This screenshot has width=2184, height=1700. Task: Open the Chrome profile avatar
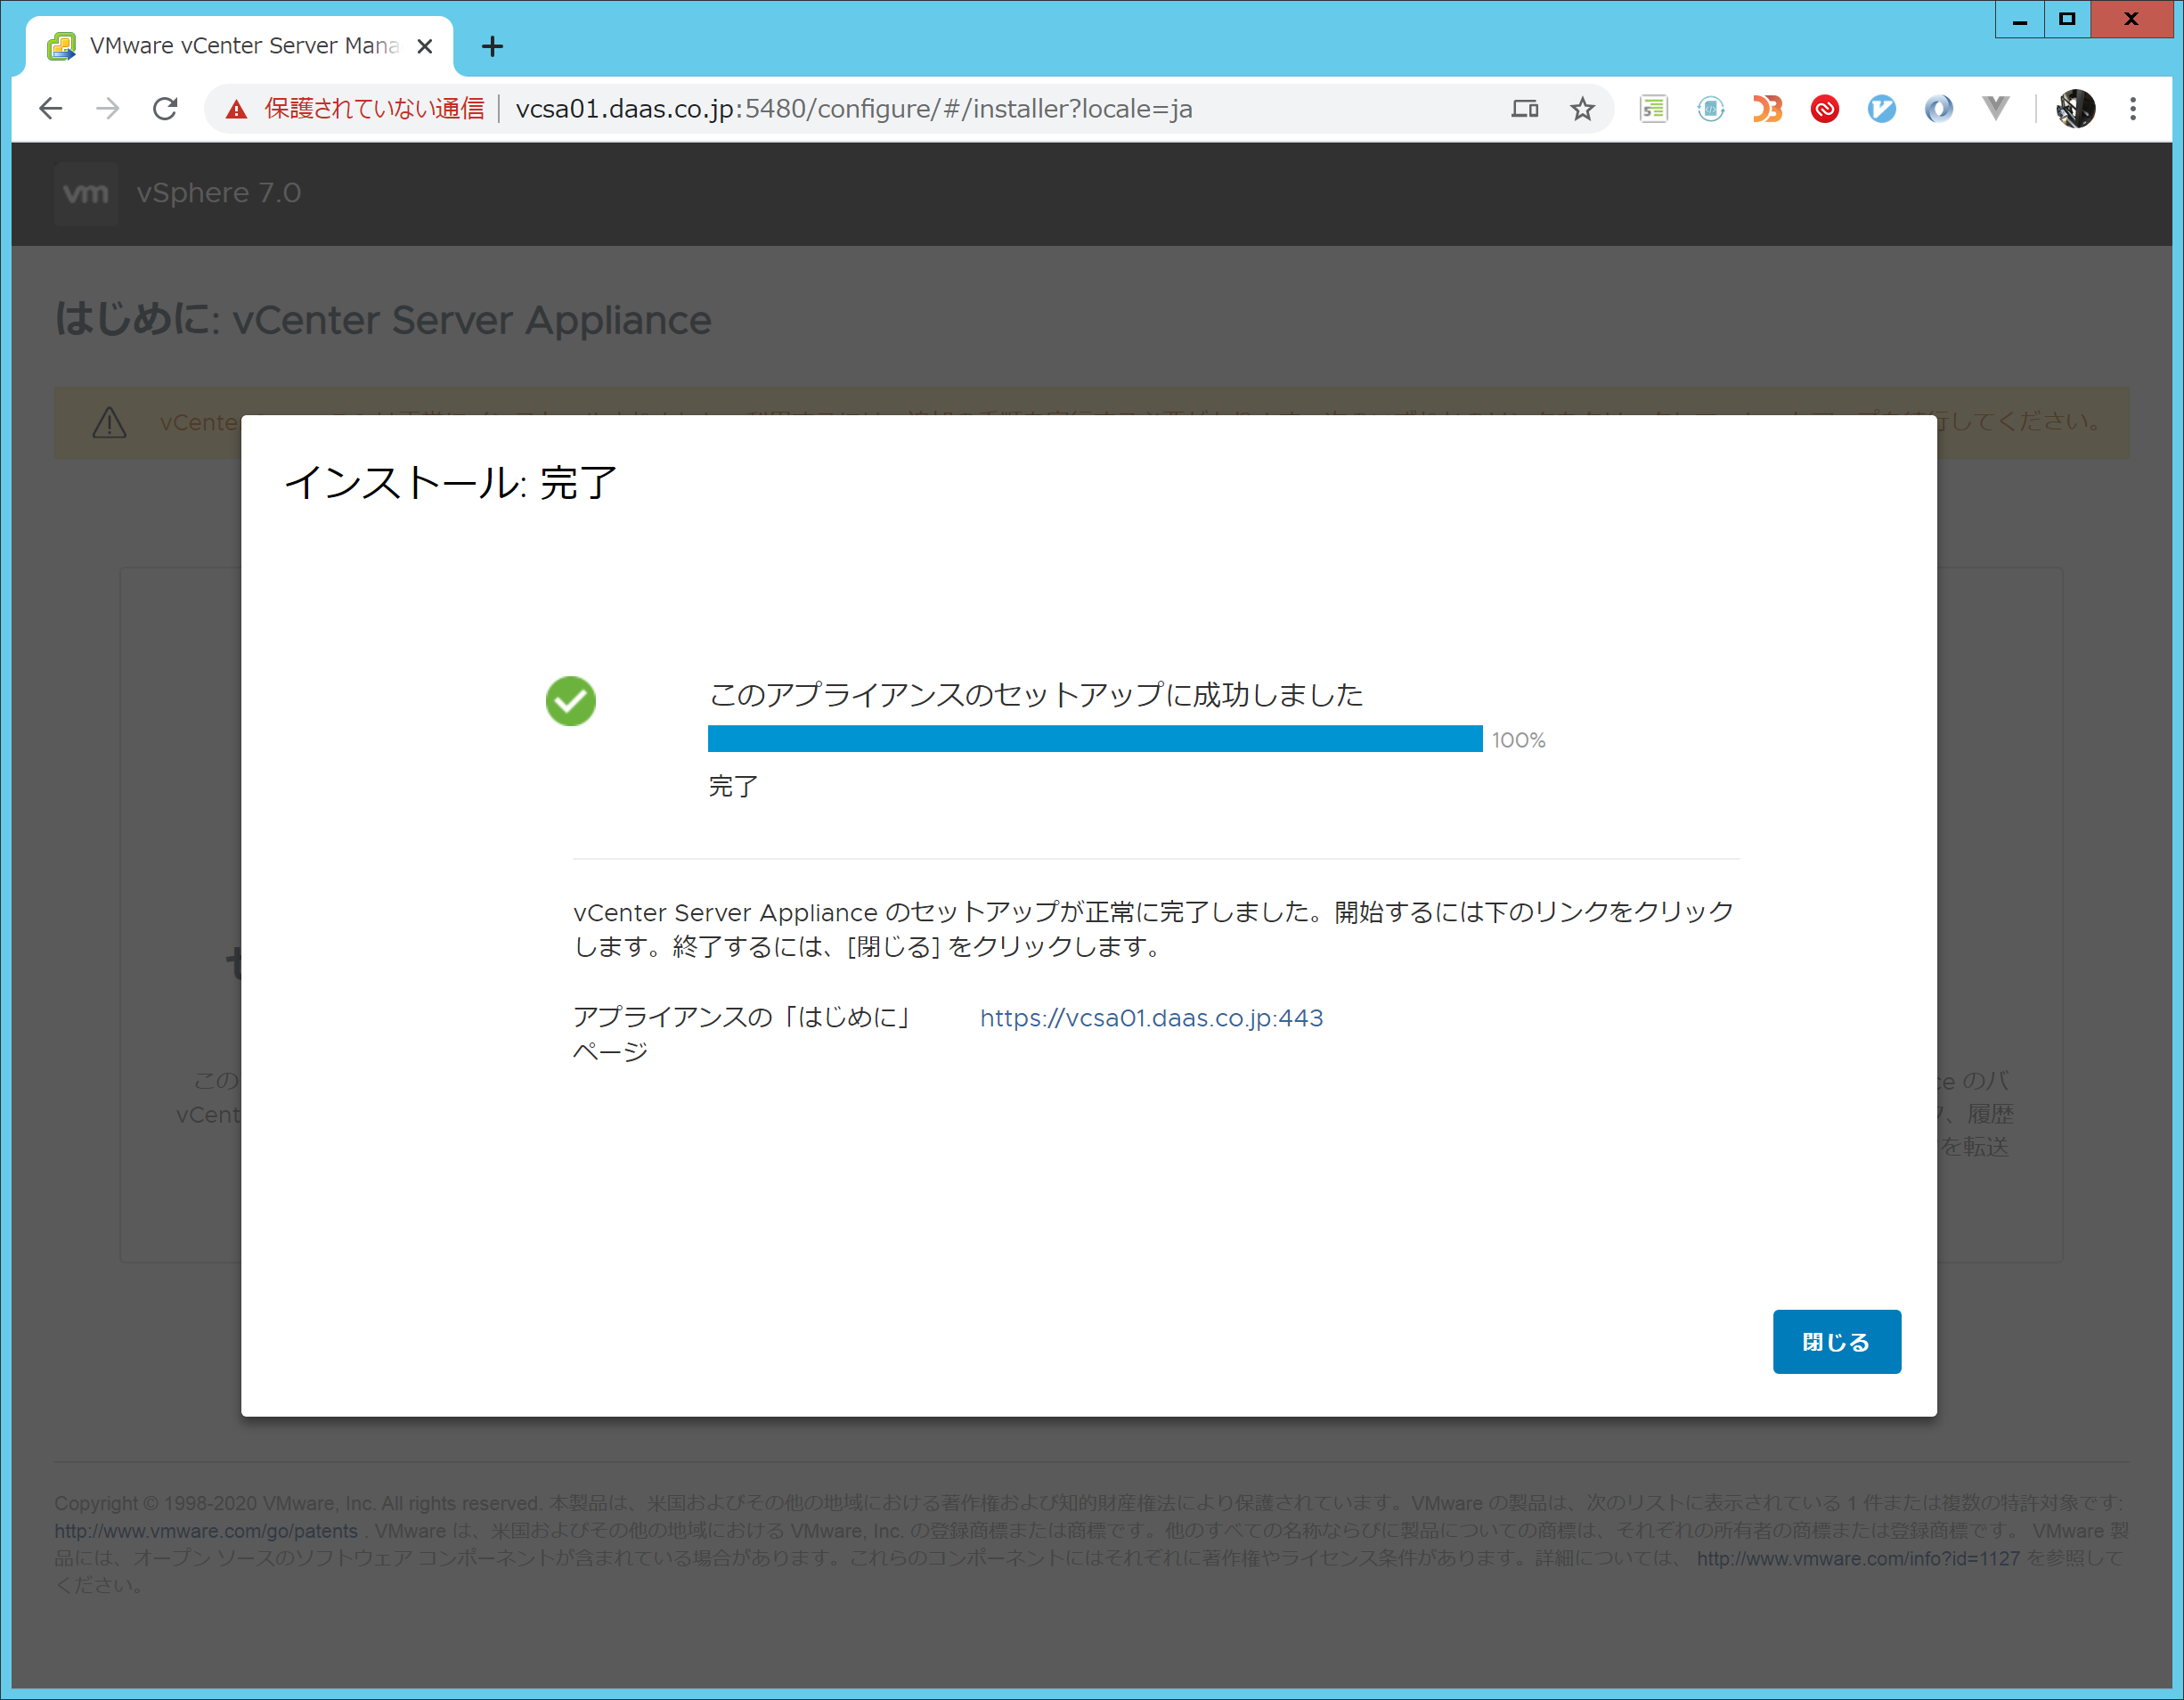2076,108
